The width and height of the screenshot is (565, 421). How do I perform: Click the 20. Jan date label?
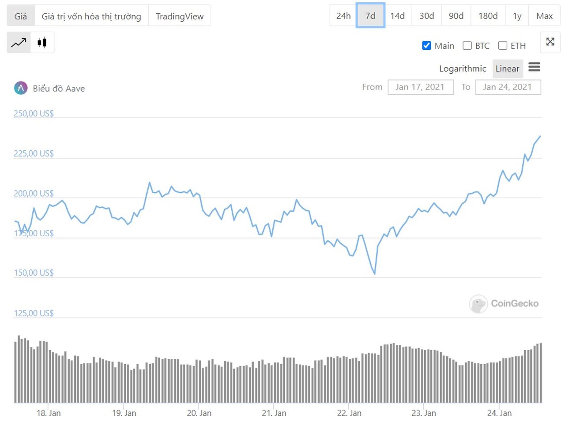point(199,413)
